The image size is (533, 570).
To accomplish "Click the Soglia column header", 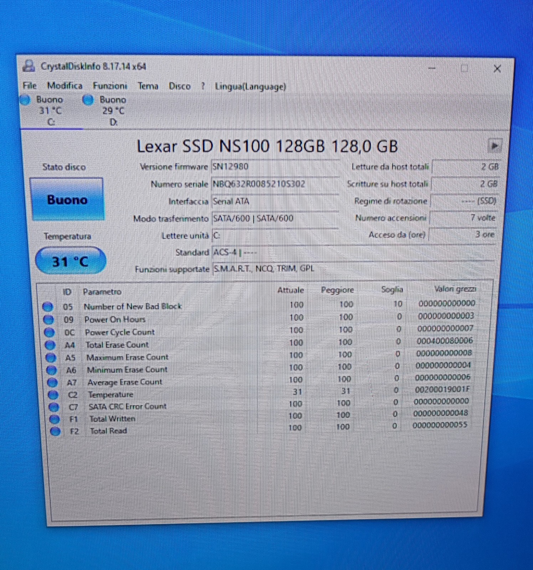I will (392, 290).
